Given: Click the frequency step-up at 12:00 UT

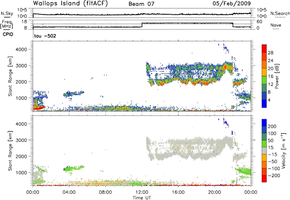Looking at the screenshot, I should coord(142,25).
